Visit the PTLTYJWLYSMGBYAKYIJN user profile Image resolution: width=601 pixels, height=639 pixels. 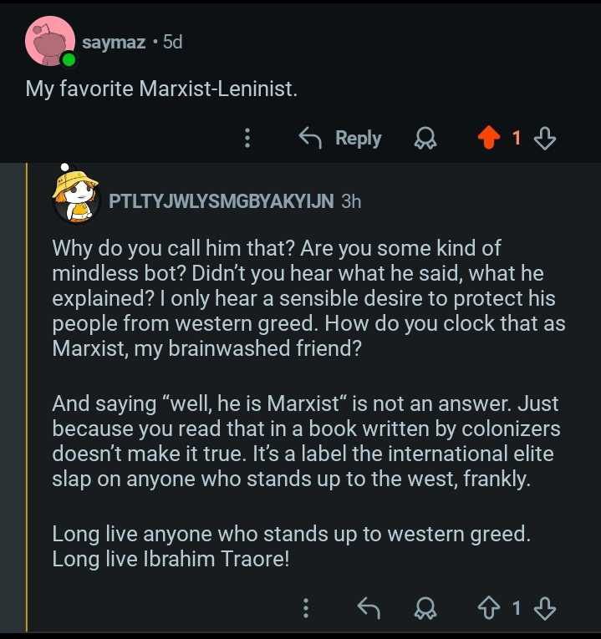[222, 201]
